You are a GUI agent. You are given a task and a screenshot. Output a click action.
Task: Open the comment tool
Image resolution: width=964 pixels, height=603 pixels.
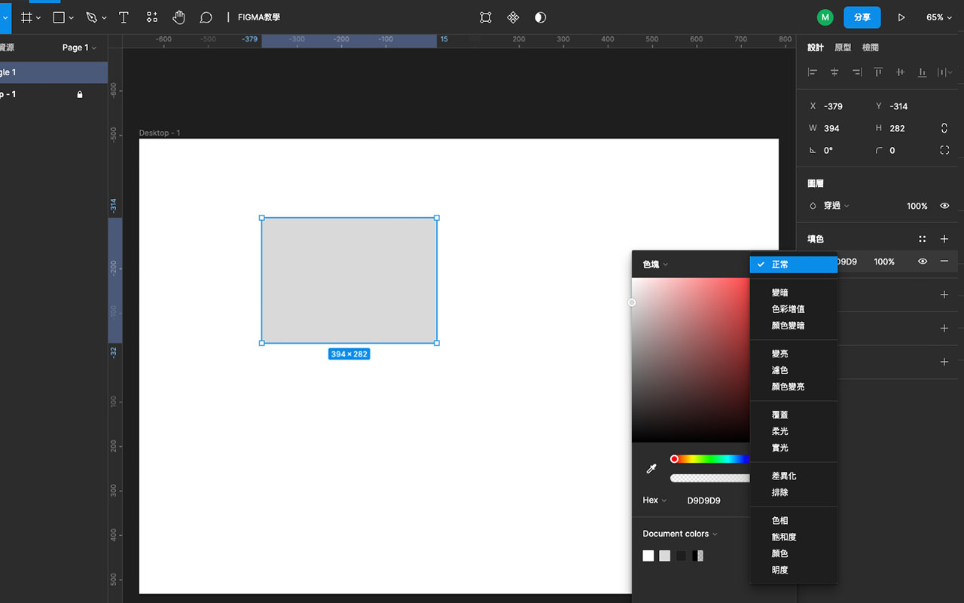(206, 17)
